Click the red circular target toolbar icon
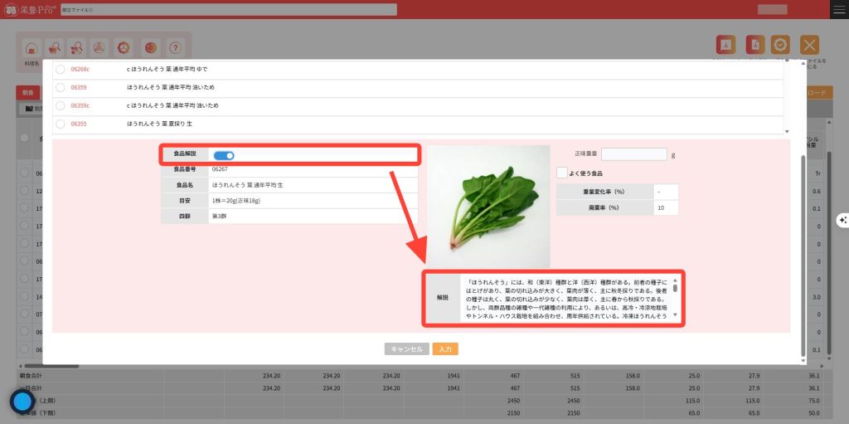This screenshot has height=424, width=849. point(150,48)
